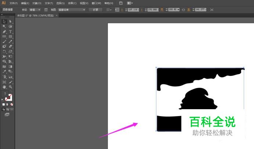
Task: Expand the view (视图) tracing result dropdown
Action: point(72,9)
